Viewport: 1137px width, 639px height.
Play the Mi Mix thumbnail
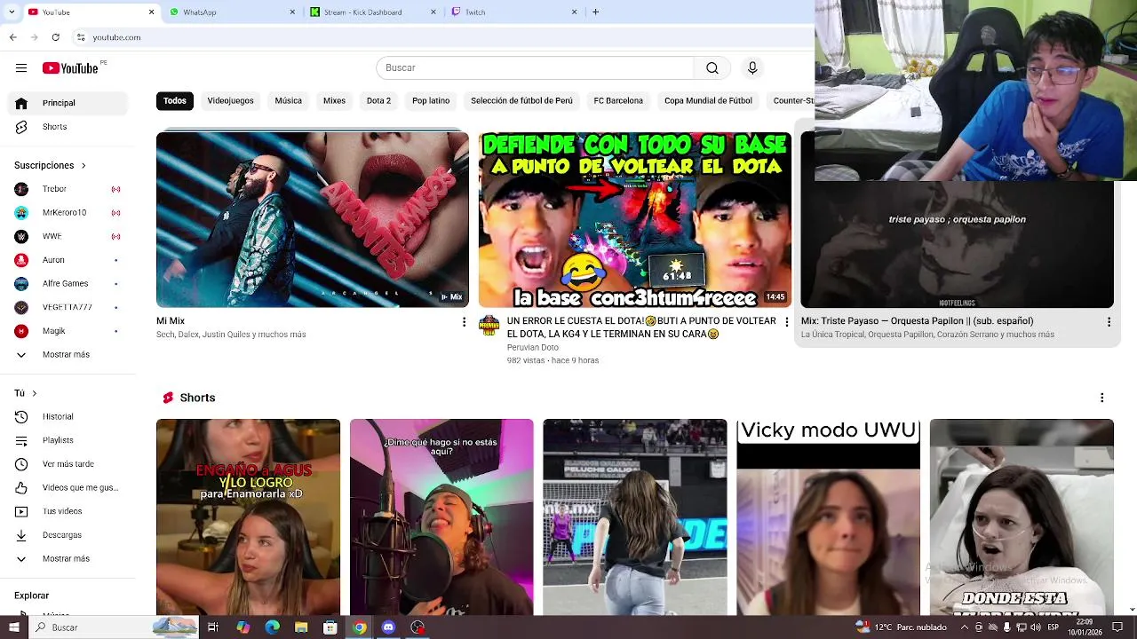pyautogui.click(x=313, y=219)
